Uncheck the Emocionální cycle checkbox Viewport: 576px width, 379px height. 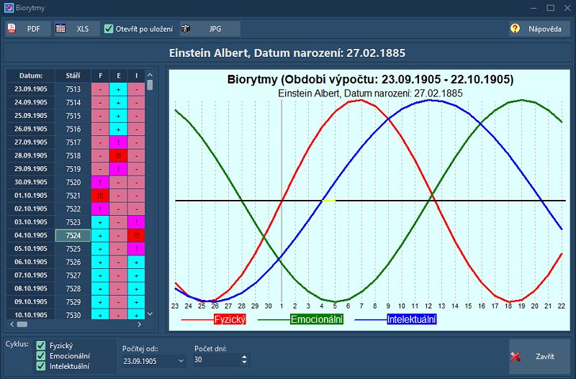[x=41, y=356]
